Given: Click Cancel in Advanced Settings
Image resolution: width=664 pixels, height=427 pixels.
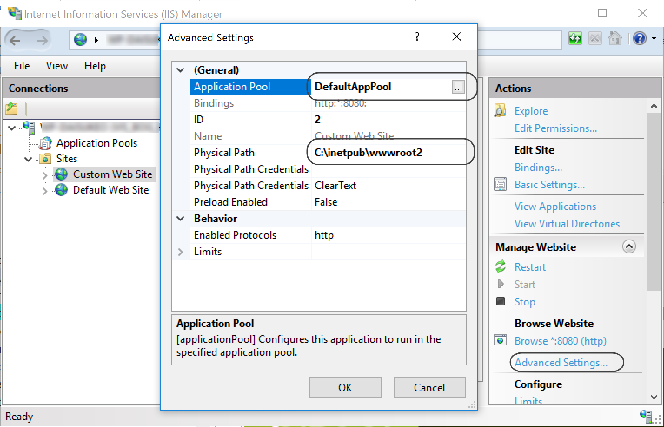Looking at the screenshot, I should 429,388.
